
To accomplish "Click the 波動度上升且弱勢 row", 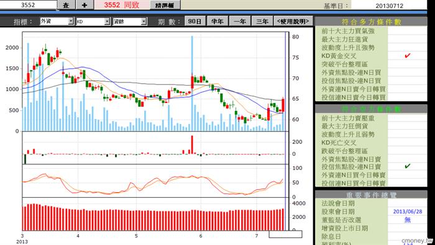I will coord(371,135).
